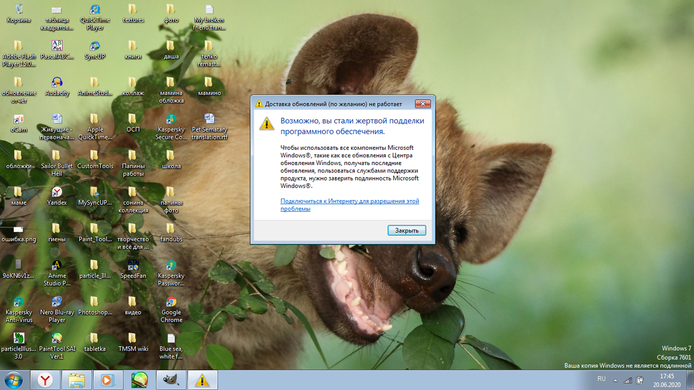Open the Windows Start menu
The image size is (694, 390).
point(13,380)
